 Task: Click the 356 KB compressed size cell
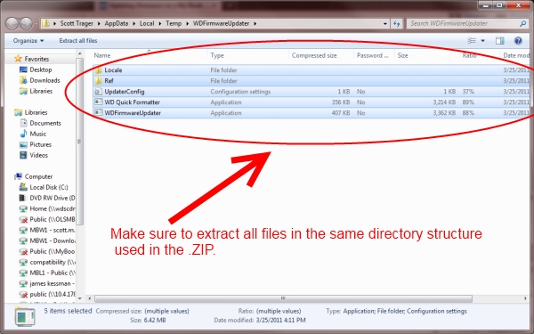341,102
